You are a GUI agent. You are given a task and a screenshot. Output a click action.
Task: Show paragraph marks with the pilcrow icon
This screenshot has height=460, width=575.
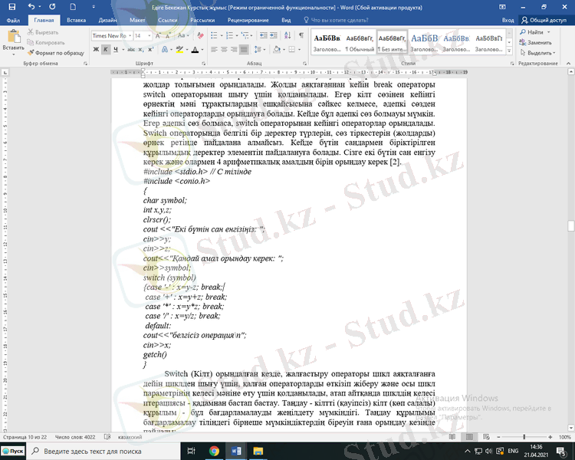tap(301, 35)
